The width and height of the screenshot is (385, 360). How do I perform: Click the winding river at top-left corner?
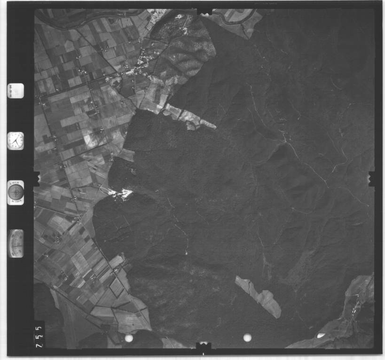pyautogui.click(x=71, y=20)
